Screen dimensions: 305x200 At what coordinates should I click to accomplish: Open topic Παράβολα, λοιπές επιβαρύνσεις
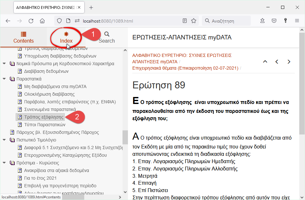pyautogui.click(x=70, y=102)
